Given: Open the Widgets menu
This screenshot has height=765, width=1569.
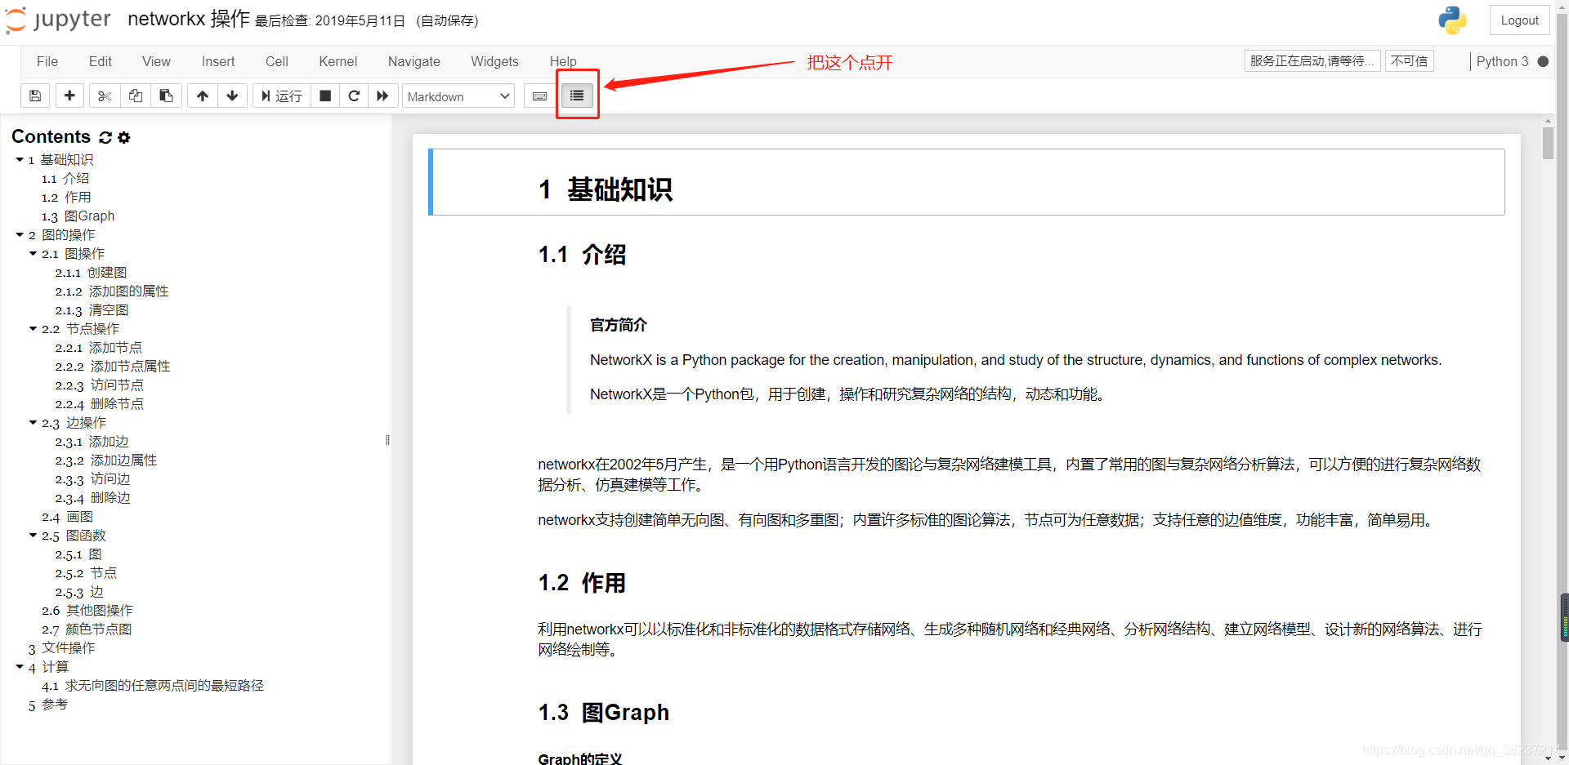Looking at the screenshot, I should point(494,61).
